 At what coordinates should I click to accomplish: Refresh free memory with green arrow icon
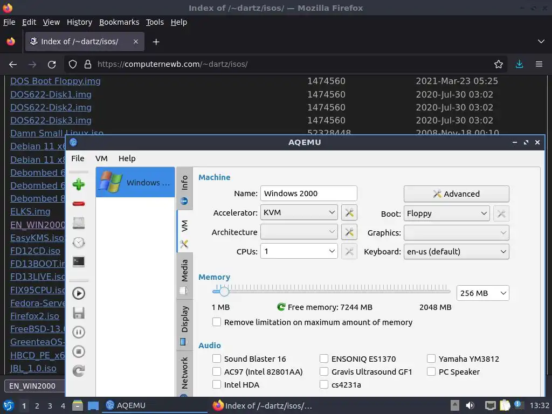(281, 307)
